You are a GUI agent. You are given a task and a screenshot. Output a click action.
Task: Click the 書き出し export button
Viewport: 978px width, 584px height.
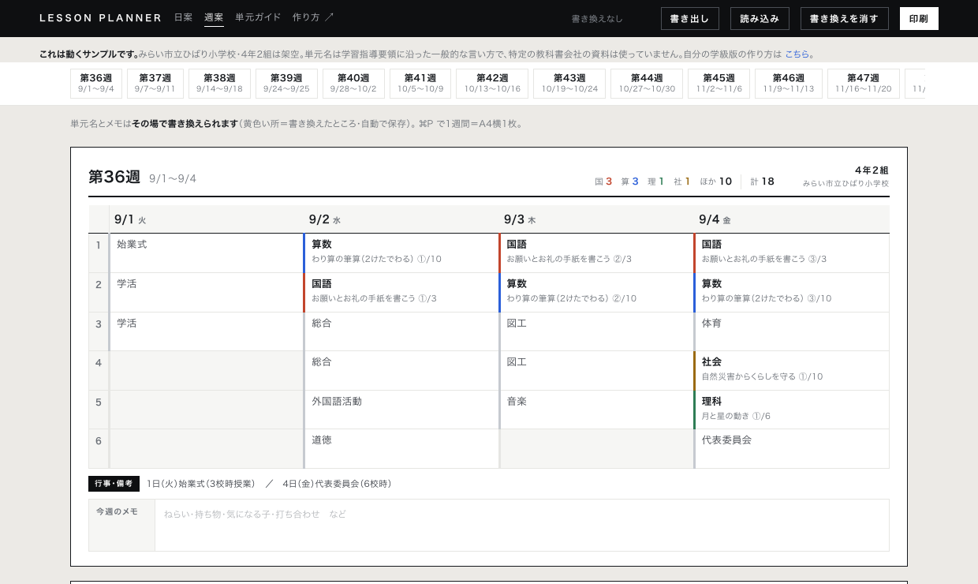pos(690,18)
